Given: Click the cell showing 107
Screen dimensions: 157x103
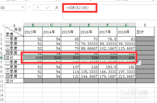Looking at the screenshot, I should (70, 67).
